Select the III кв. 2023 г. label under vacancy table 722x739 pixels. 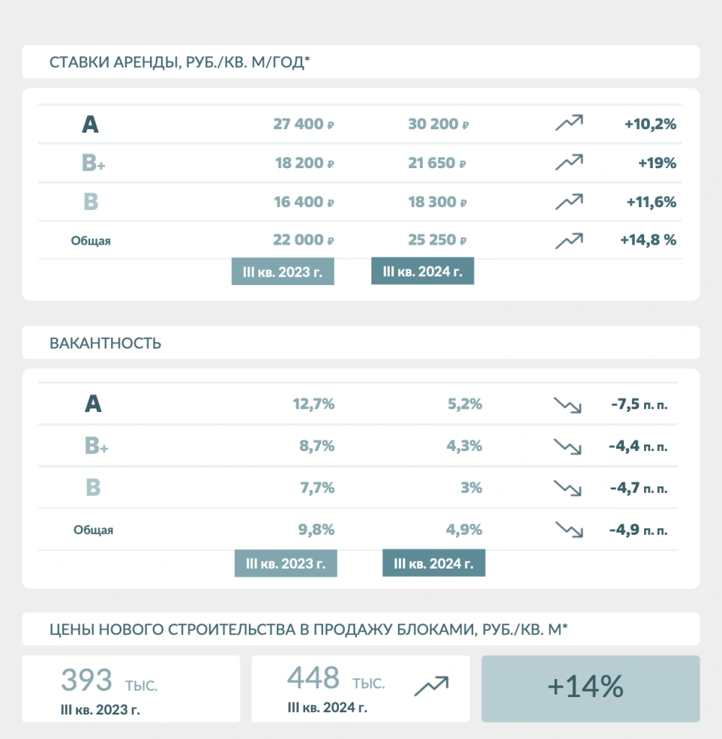click(286, 563)
